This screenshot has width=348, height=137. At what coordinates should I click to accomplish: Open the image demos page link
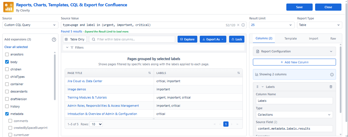[x=76, y=89]
